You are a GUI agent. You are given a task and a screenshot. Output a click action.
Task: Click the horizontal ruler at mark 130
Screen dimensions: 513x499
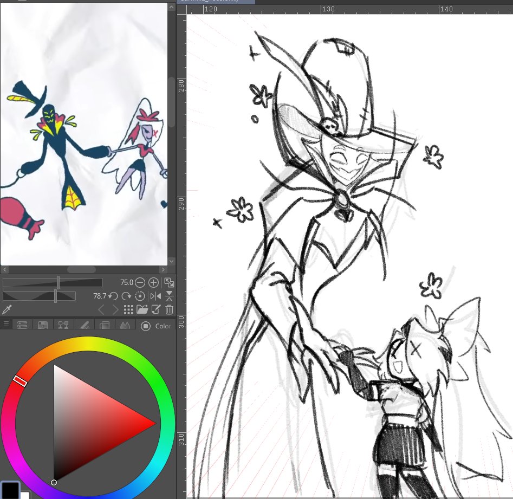pyautogui.click(x=328, y=9)
